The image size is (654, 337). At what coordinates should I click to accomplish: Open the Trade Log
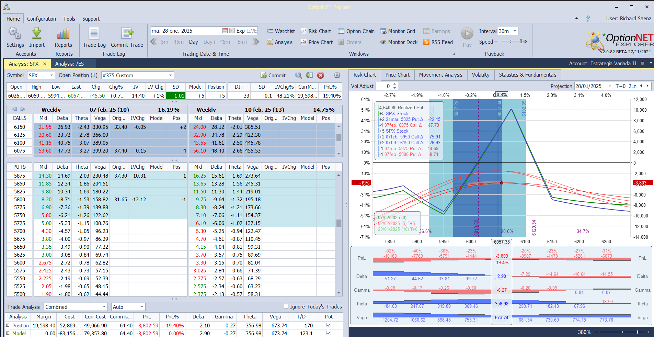coord(94,37)
